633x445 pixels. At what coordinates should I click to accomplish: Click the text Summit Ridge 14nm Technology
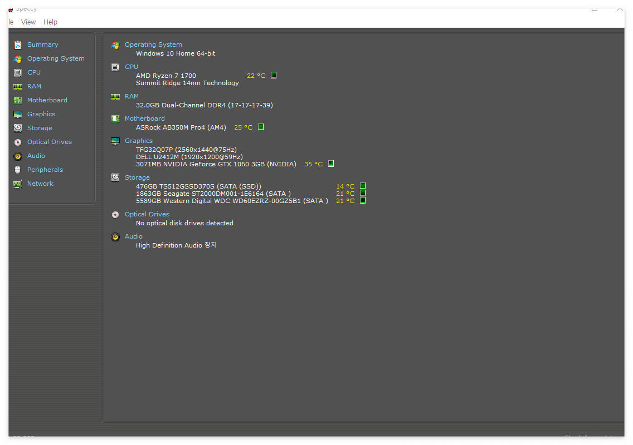pos(187,83)
